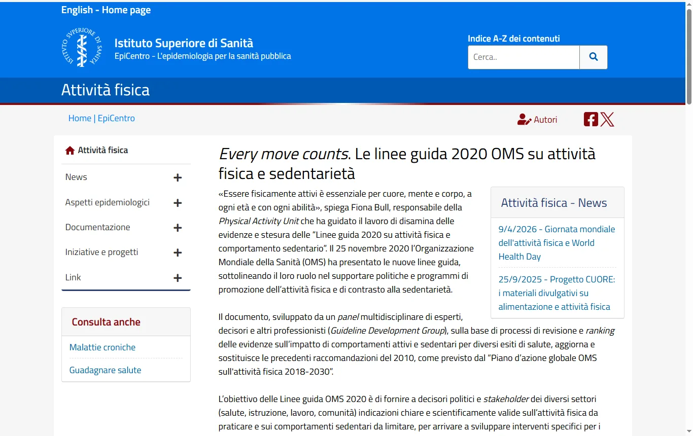Click the Autori person-edit icon
Image resolution: width=693 pixels, height=436 pixels.
click(x=524, y=120)
